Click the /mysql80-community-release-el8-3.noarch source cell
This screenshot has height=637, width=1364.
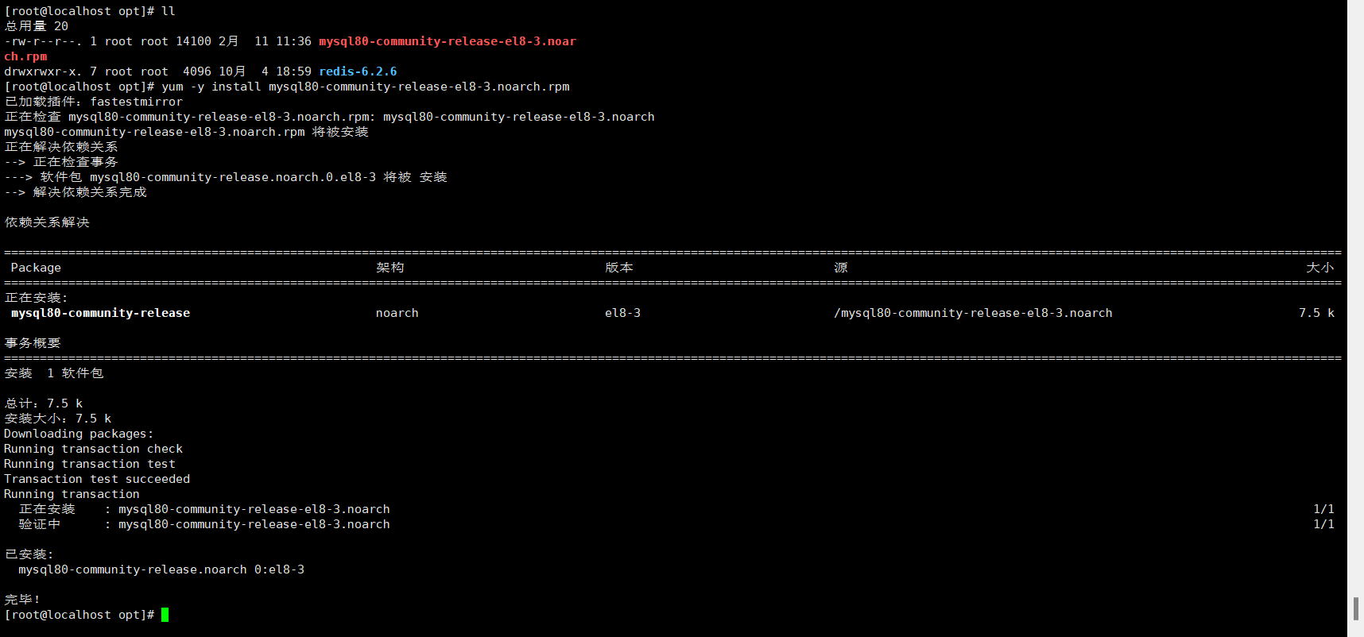[973, 313]
